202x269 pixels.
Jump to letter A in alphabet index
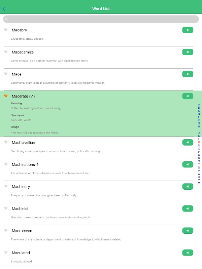tap(199, 105)
